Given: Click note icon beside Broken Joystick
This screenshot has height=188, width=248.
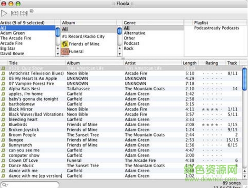Looking at the screenshot, I should pyautogui.click(x=3, y=130).
